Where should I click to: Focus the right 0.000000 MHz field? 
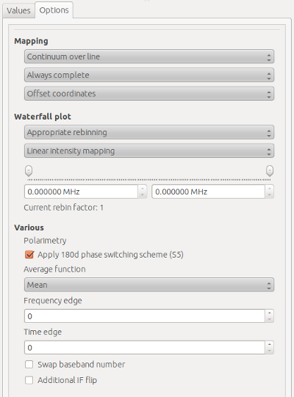click(x=209, y=192)
